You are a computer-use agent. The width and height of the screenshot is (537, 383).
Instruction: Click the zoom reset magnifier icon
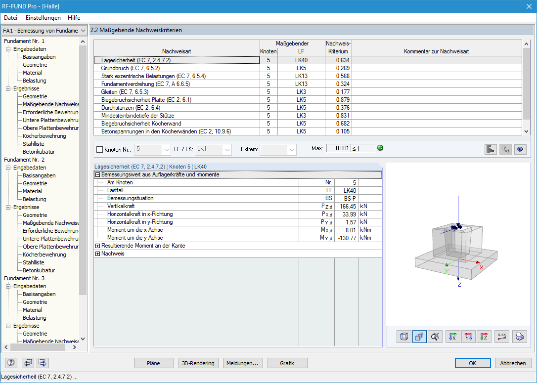coord(435,337)
